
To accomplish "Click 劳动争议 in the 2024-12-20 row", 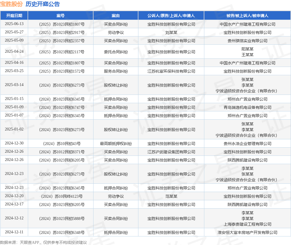I will [116, 196].
